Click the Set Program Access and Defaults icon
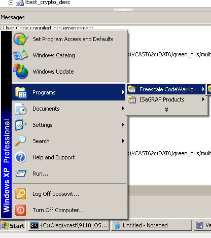211x238 pixels. (x=21, y=39)
